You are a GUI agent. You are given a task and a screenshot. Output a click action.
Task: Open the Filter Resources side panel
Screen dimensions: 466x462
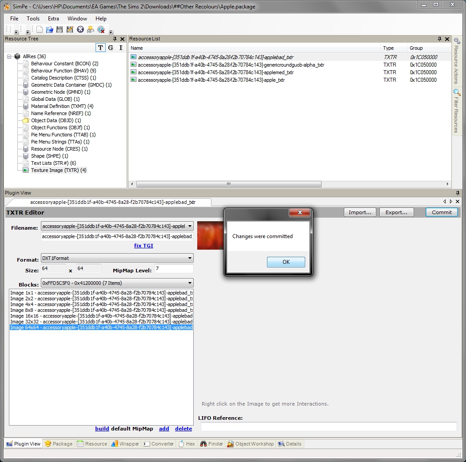(x=456, y=111)
